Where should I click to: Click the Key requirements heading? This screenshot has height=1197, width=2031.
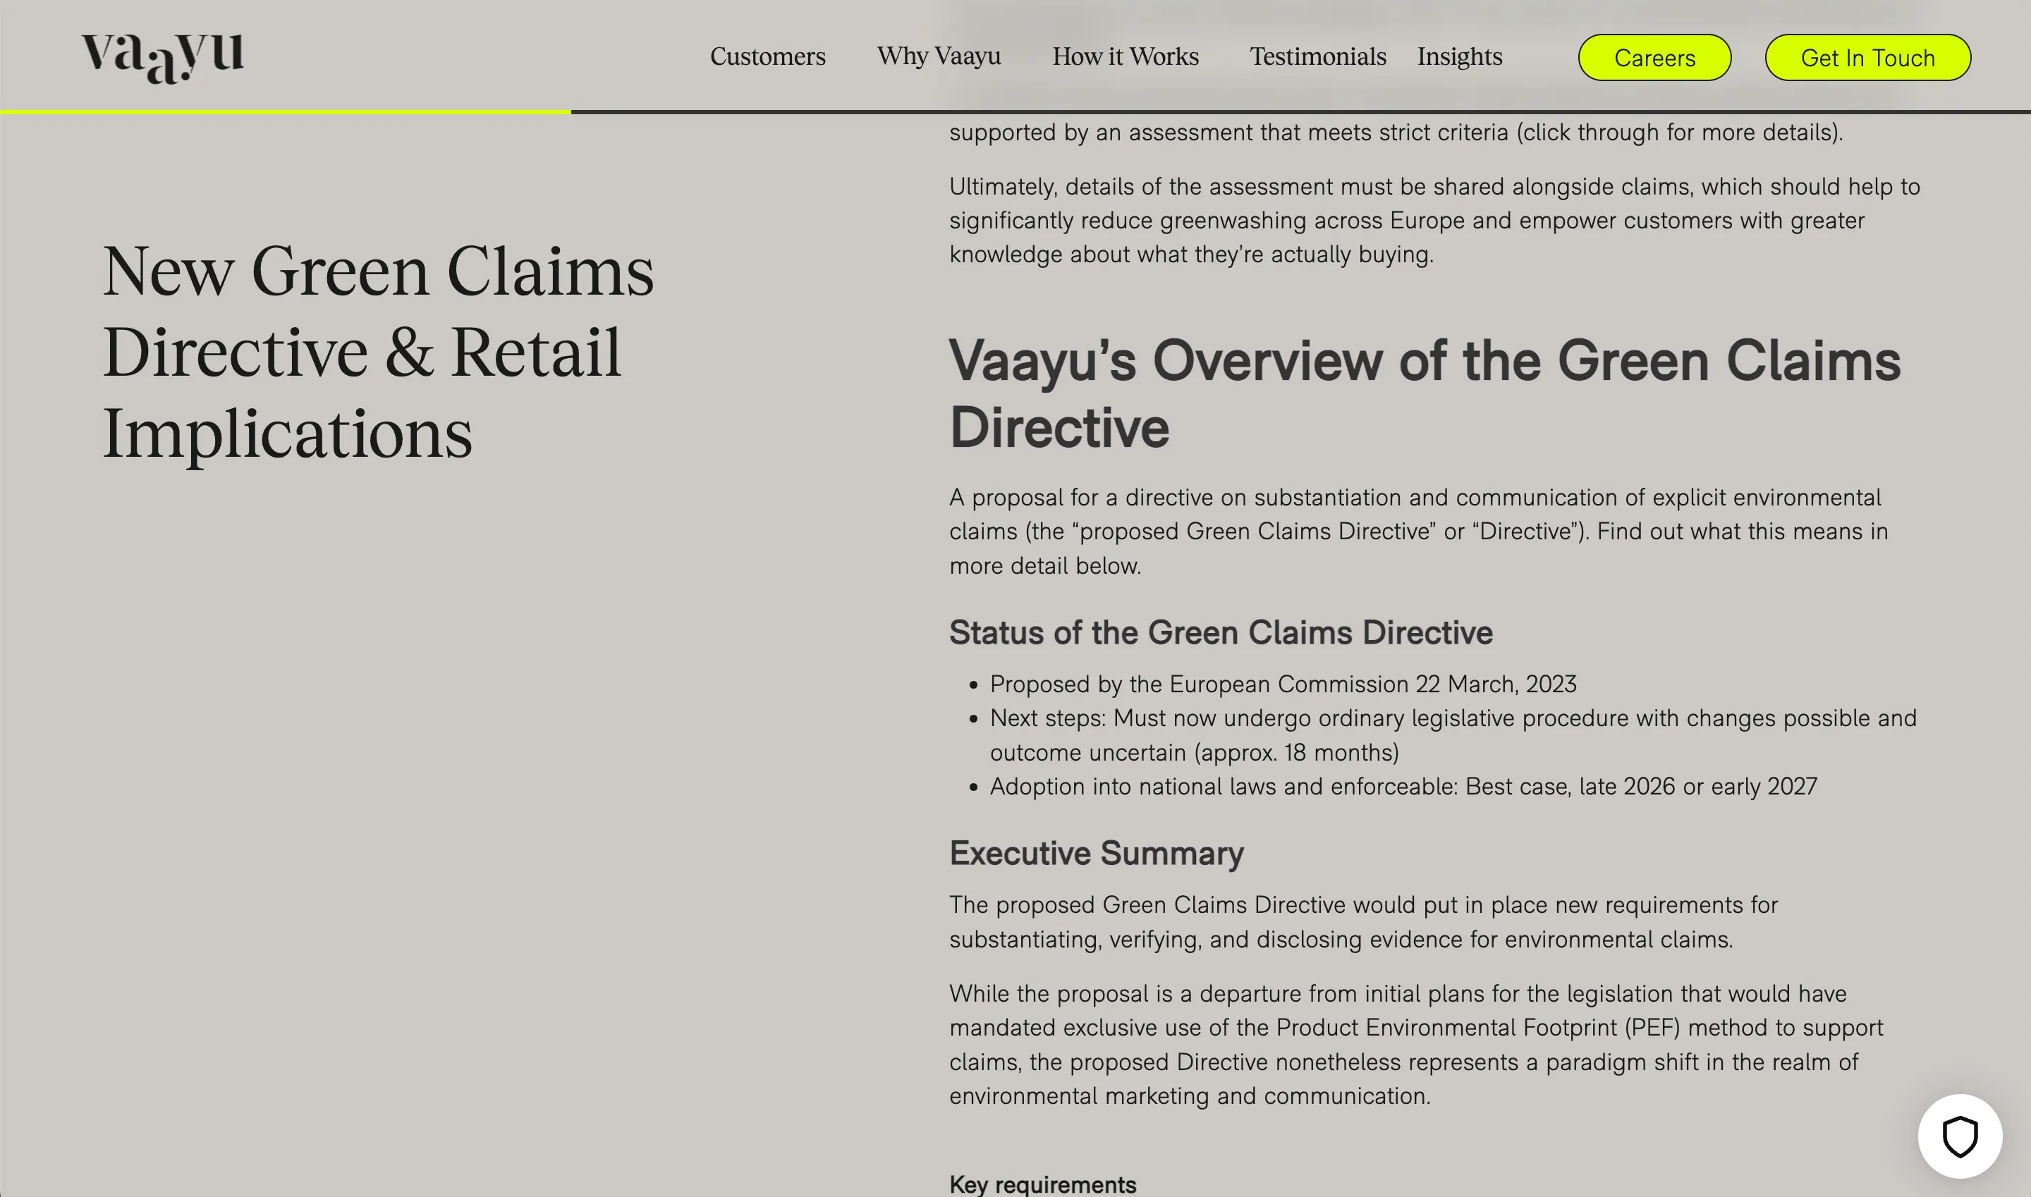(1042, 1184)
